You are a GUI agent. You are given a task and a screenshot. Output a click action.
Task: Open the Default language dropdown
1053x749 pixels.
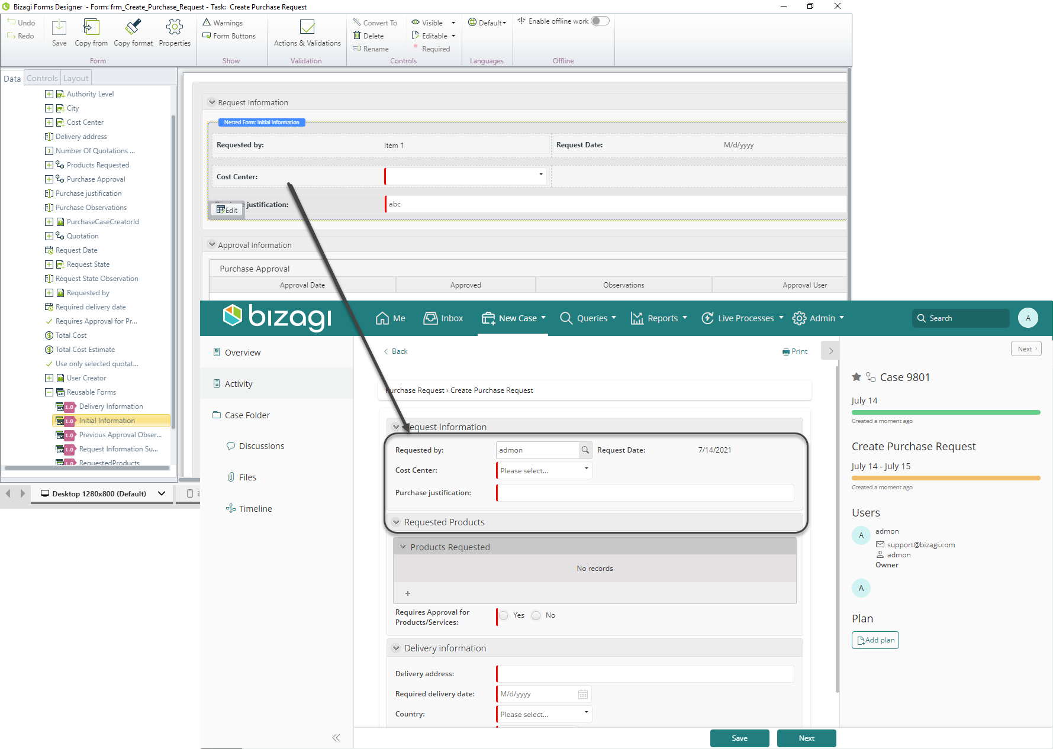tap(488, 22)
